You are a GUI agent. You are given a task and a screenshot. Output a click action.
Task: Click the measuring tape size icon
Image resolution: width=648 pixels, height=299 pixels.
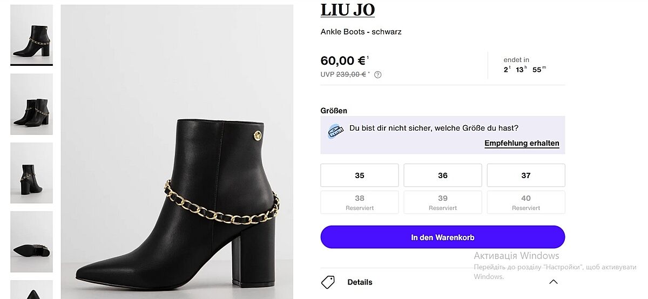336,131
